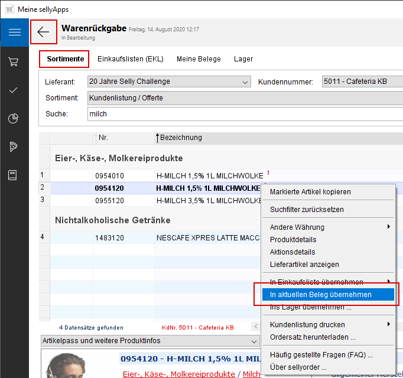Open the shopping cart sidebar icon

14,61
